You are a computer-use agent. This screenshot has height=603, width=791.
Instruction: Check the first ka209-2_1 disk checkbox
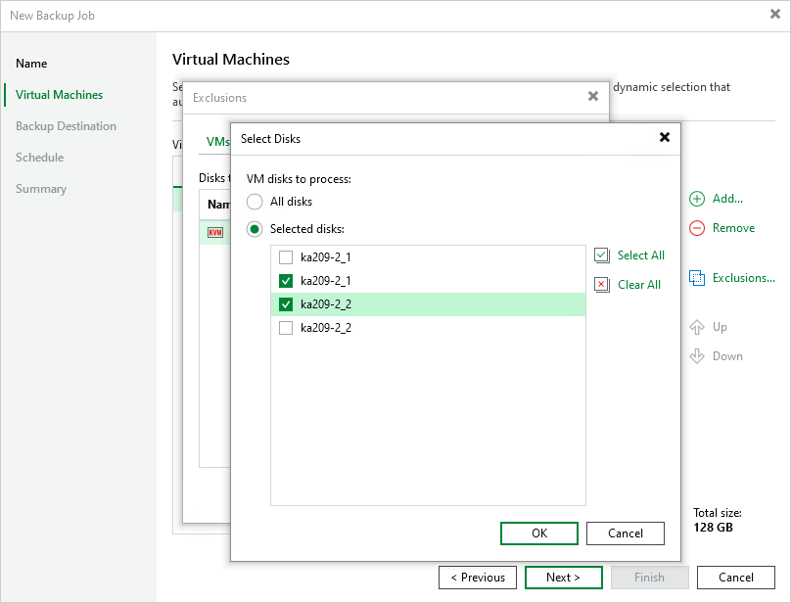pos(286,256)
